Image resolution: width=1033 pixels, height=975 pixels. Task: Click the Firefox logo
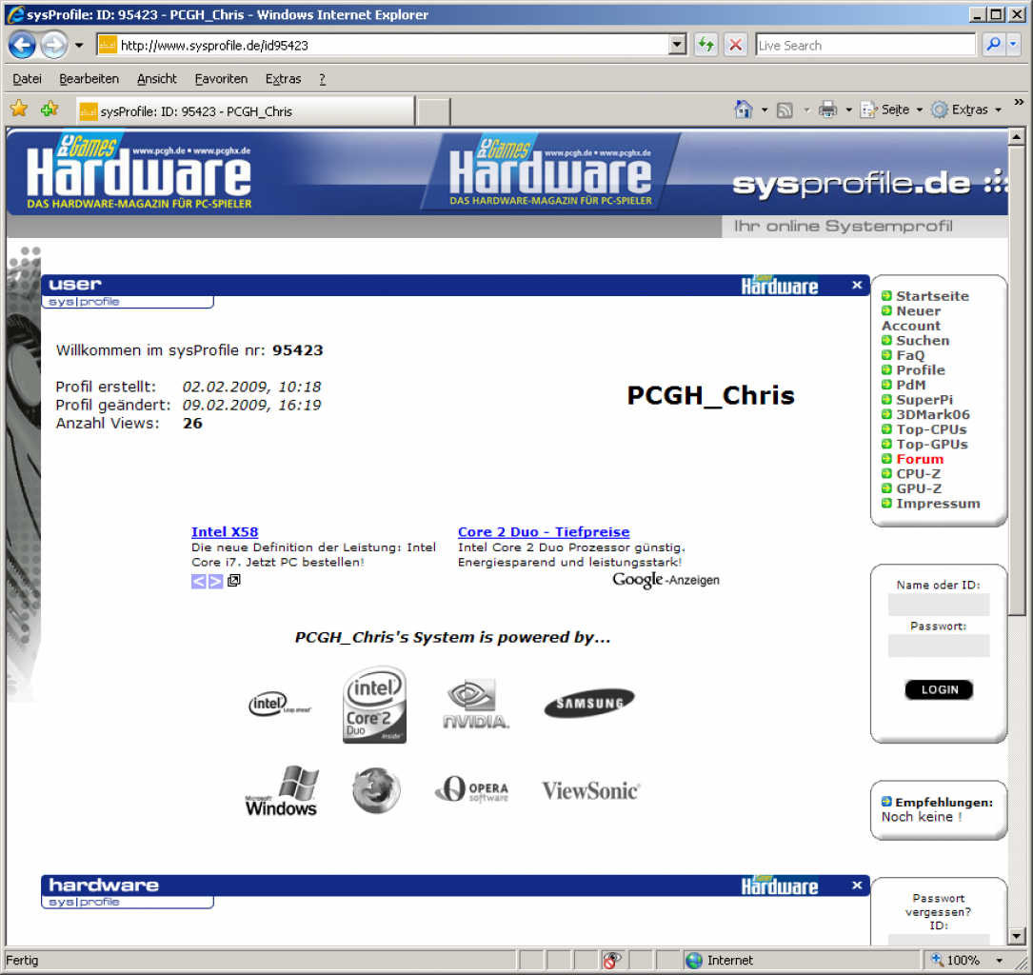tap(375, 790)
